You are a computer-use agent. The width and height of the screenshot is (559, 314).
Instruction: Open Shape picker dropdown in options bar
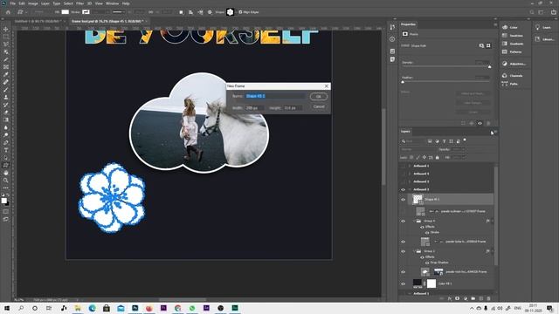pos(231,12)
